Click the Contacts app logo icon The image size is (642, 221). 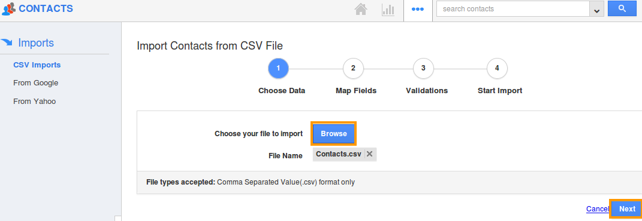(8, 8)
